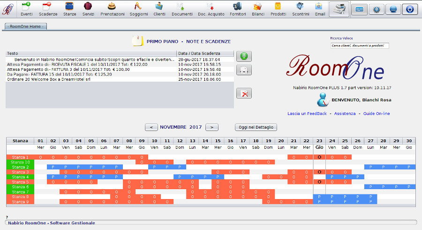The width and height of the screenshot is (422, 230).
Task: View note details with the glasses button
Action: point(244,70)
